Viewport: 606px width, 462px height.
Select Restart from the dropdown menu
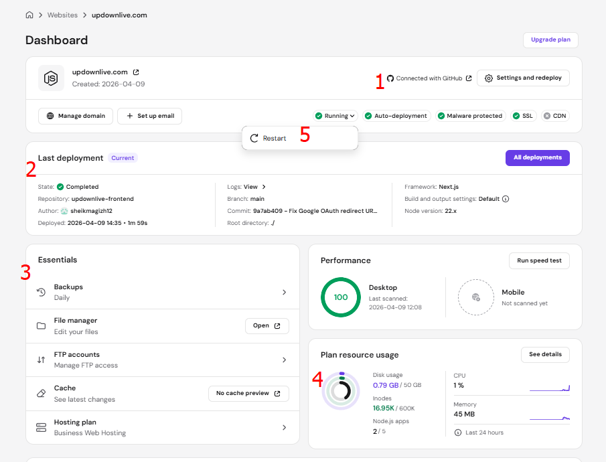click(x=274, y=139)
